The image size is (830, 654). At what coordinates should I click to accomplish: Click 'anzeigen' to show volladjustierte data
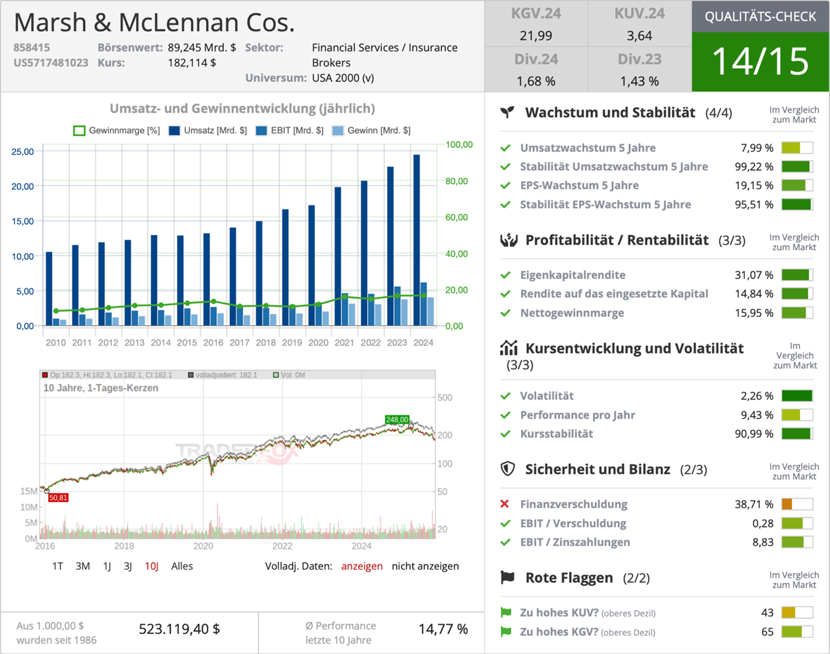[x=362, y=566]
